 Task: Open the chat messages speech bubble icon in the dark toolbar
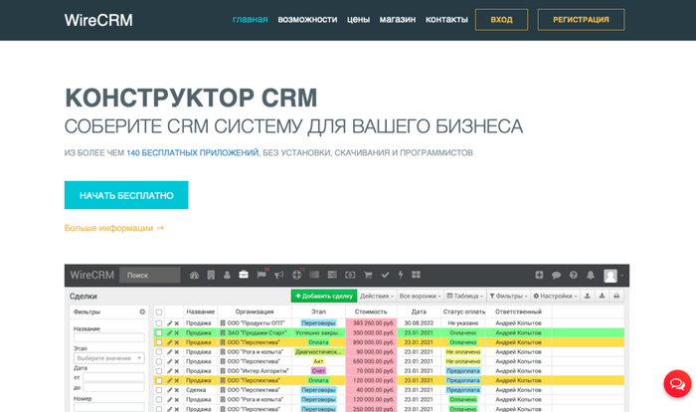tap(556, 275)
